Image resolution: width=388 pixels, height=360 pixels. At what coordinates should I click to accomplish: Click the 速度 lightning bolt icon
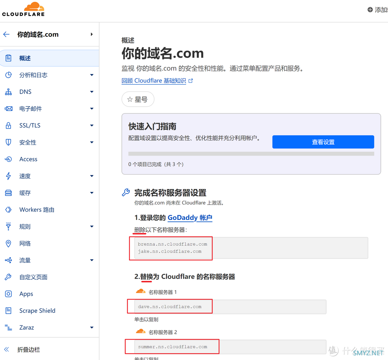tap(8, 176)
